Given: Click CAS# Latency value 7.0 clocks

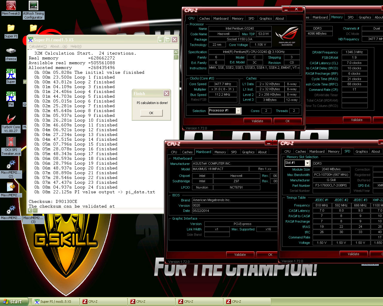Looking at the screenshot, I should (x=354, y=63).
